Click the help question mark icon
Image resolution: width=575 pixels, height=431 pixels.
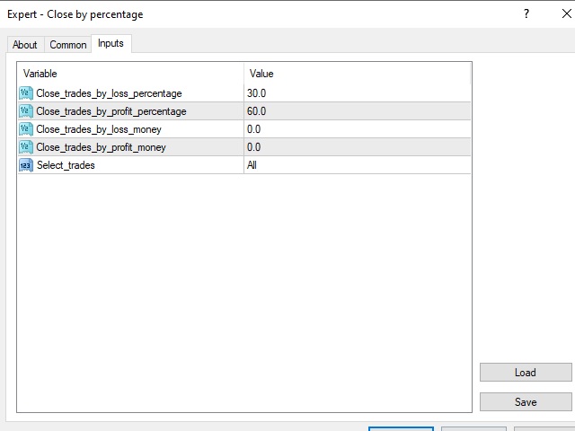pos(526,14)
